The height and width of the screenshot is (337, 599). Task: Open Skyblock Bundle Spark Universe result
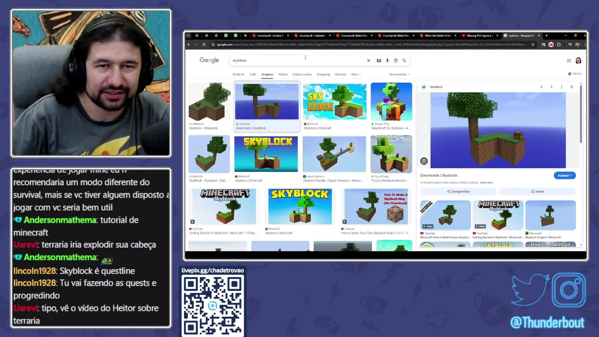pos(335,159)
